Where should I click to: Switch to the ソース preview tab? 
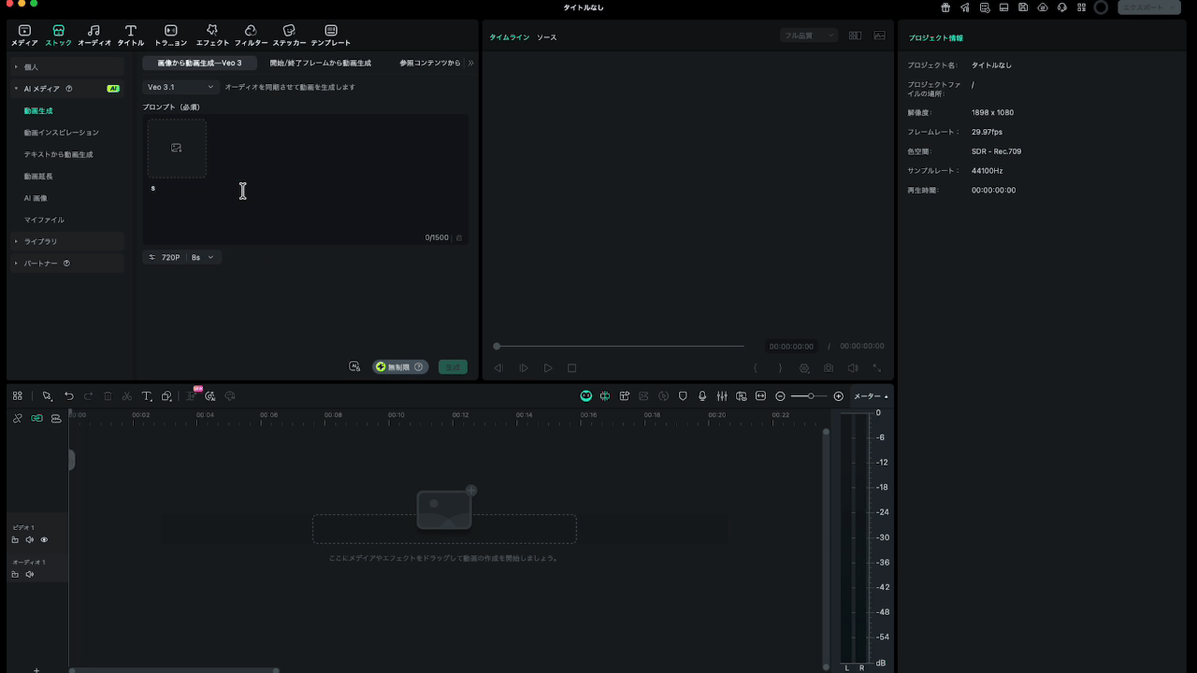point(546,37)
